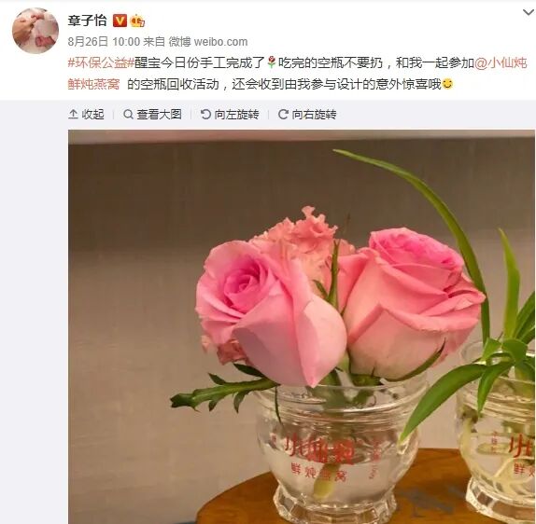
Task: Click the smiley emoji ending the post
Action: click(447, 84)
